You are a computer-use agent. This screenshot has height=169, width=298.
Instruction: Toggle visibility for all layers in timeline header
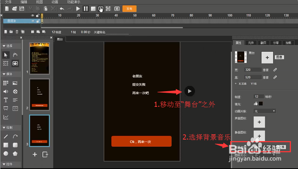click(32, 15)
